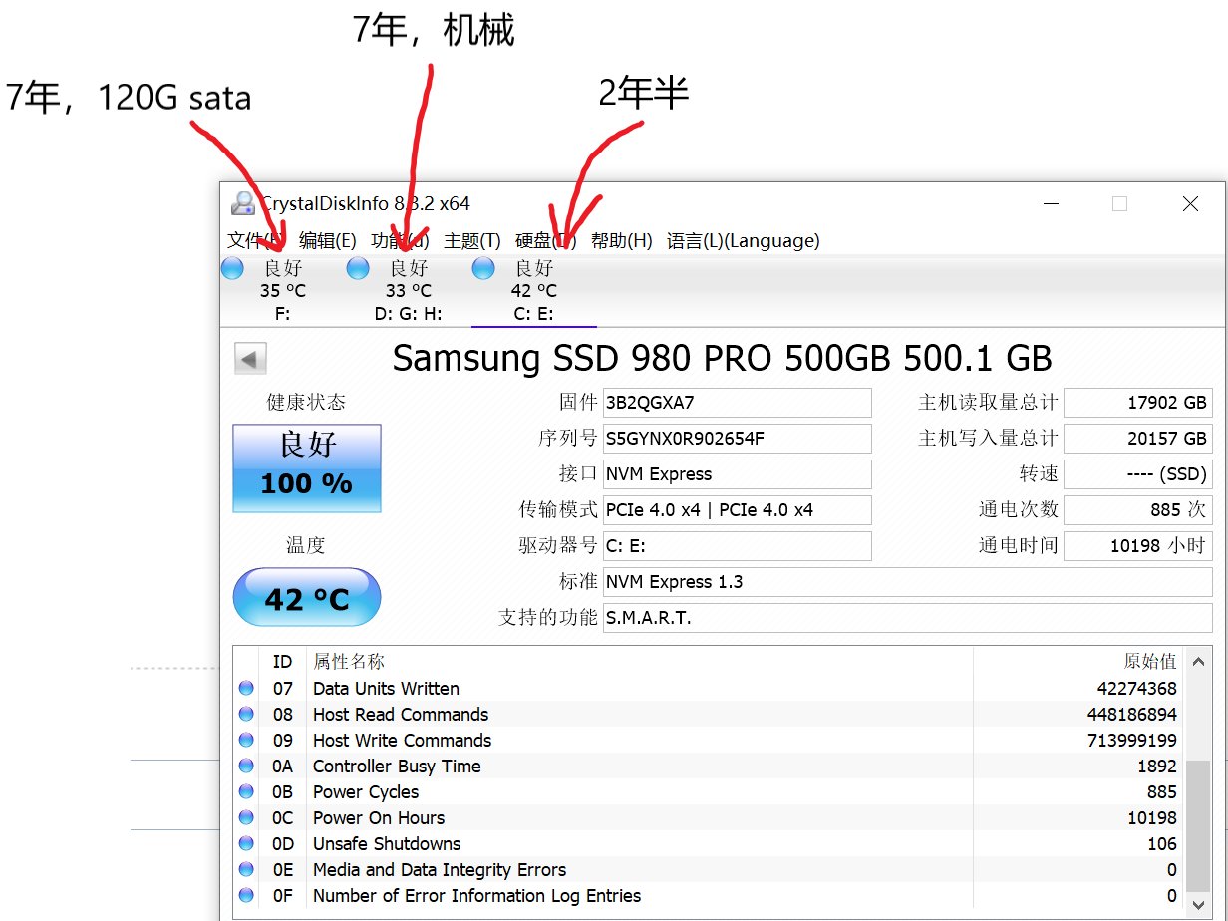Switch to the D: G: H: disk tab
The image size is (1228, 921).
point(409,291)
